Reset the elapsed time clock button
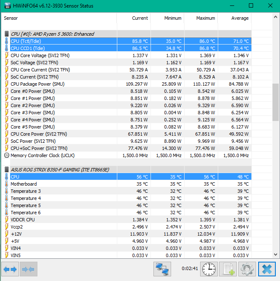 [x=209, y=269]
